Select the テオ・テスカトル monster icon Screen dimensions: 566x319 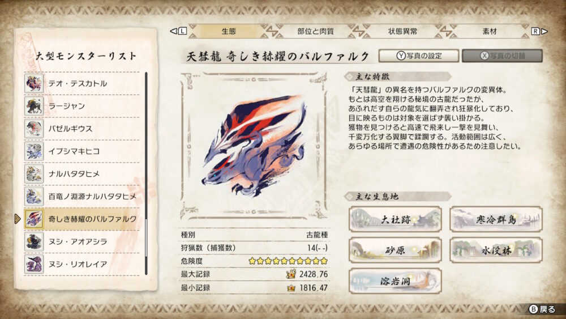[35, 83]
